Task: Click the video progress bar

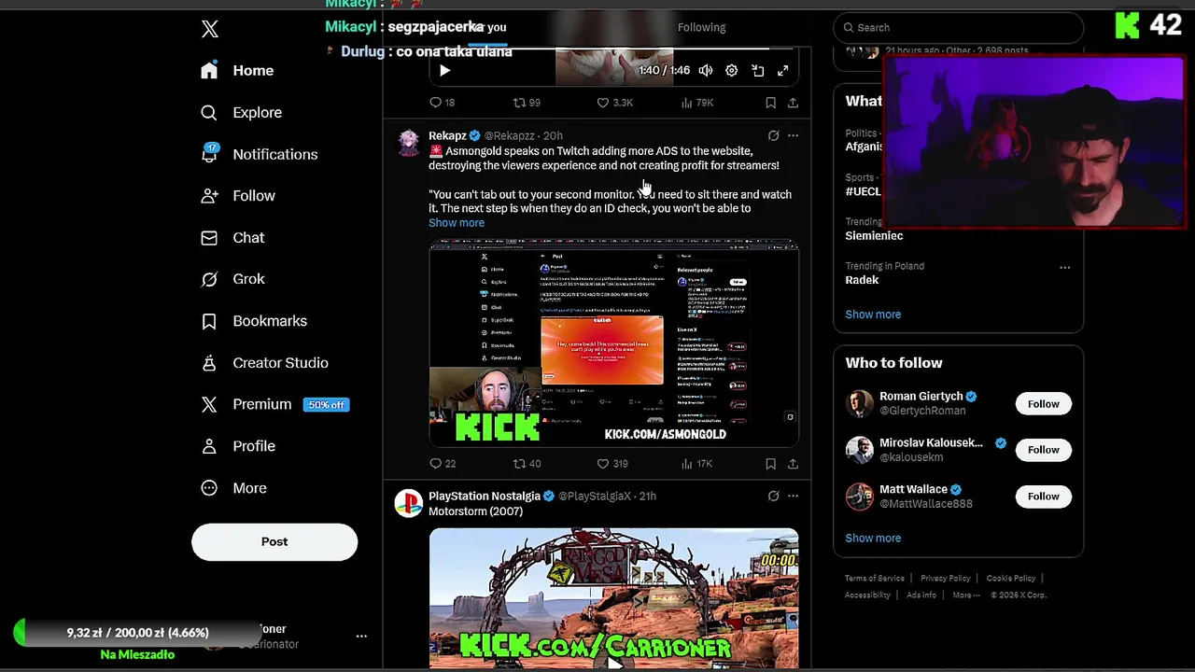Action: pos(614,49)
